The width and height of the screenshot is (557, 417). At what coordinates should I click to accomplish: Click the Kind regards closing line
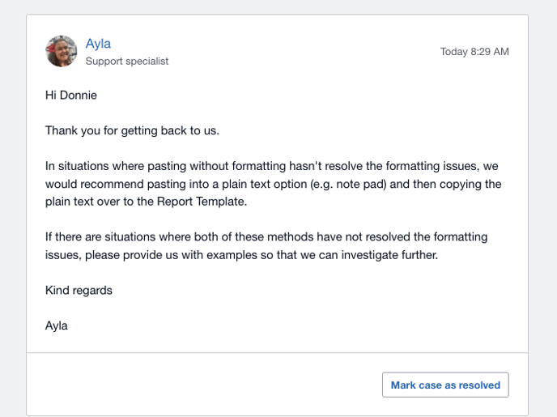79,290
